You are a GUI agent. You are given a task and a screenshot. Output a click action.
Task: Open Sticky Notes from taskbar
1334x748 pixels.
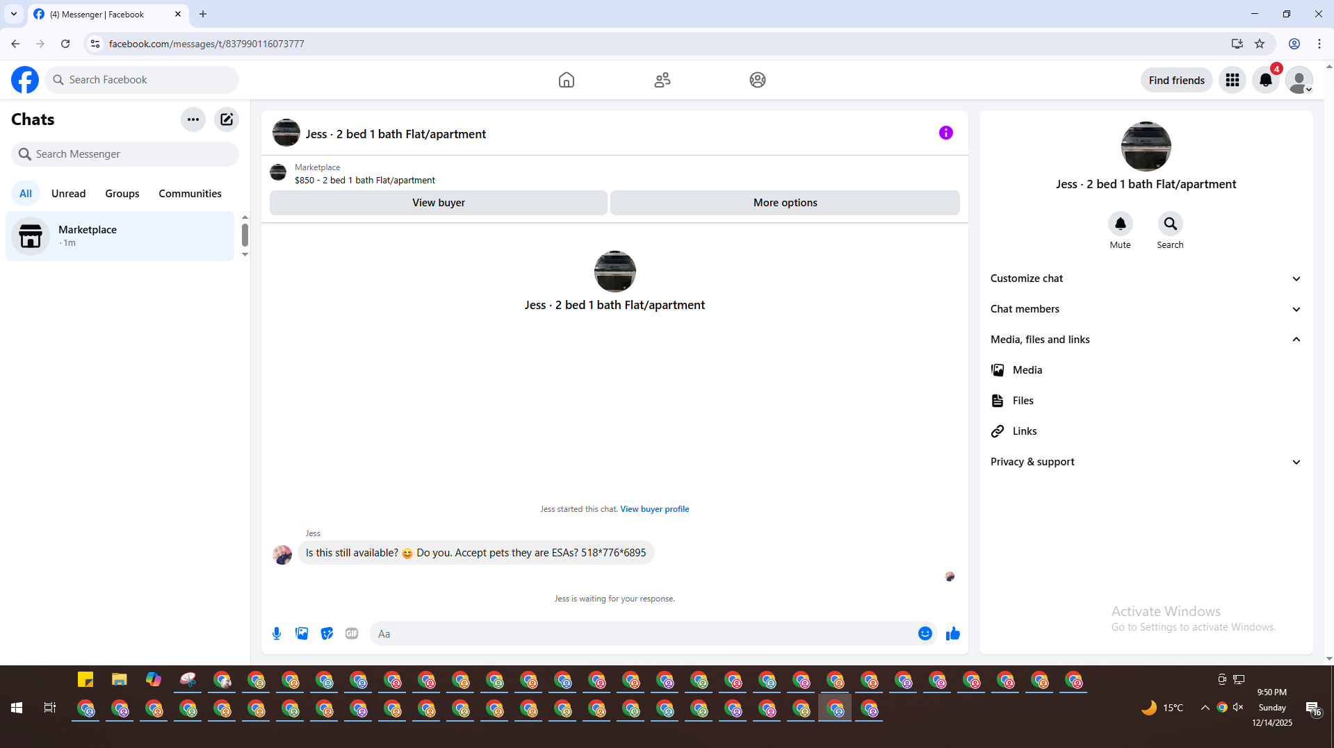pos(86,680)
